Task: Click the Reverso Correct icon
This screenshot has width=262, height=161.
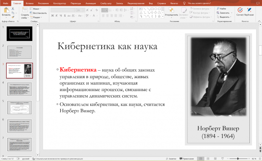Action: (240, 10)
